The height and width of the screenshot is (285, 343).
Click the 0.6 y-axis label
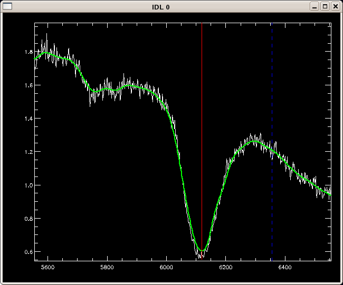pyautogui.click(x=28, y=252)
